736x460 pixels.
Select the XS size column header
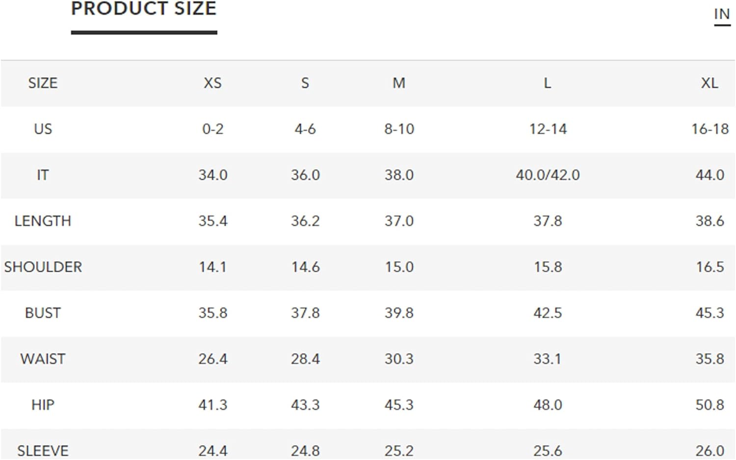[x=212, y=83]
